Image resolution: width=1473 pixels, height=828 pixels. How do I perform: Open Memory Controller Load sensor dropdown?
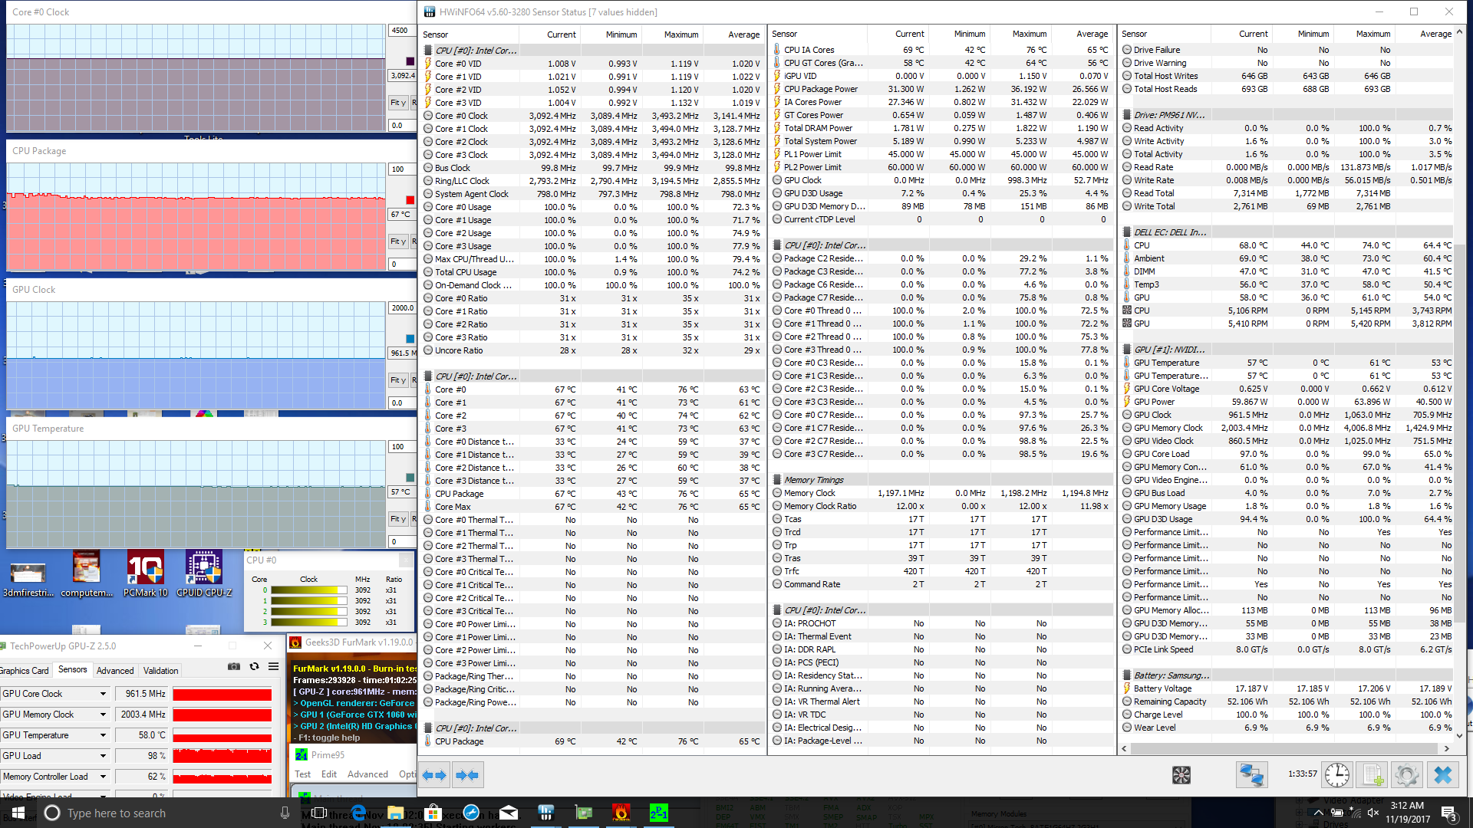click(x=103, y=777)
